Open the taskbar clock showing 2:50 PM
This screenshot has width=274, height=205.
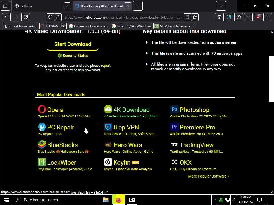(246, 200)
